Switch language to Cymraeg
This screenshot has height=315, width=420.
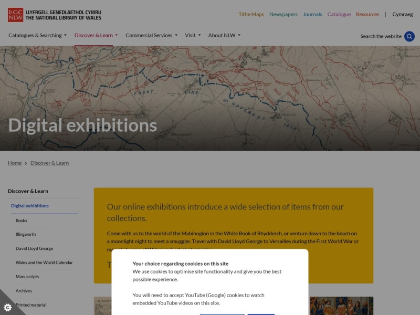click(402, 15)
